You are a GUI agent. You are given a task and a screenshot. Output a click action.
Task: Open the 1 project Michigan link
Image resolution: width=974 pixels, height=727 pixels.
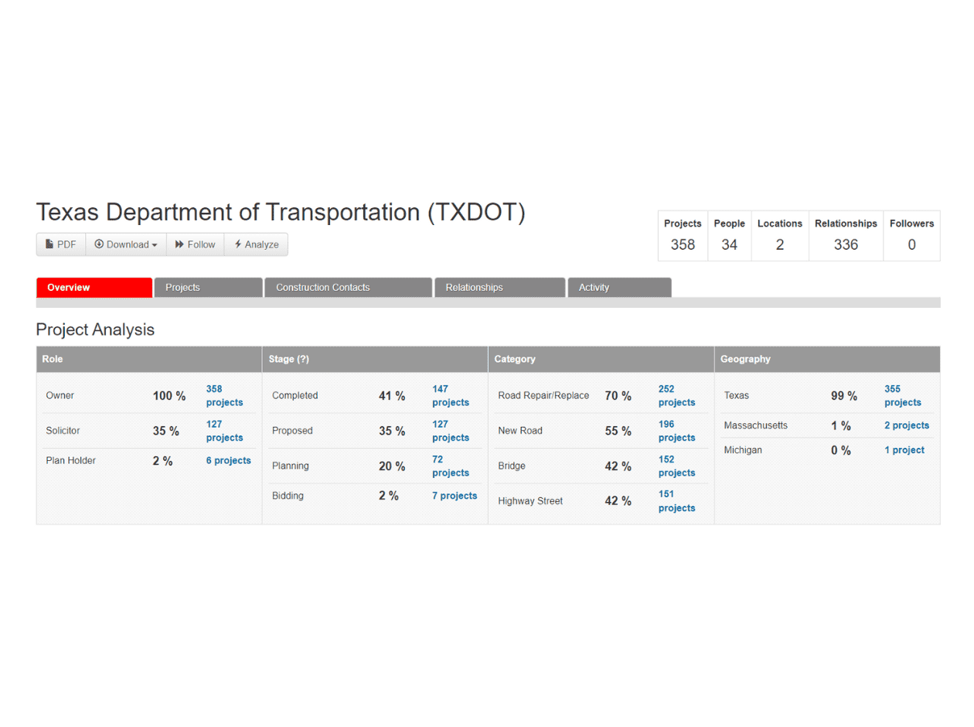tap(904, 450)
